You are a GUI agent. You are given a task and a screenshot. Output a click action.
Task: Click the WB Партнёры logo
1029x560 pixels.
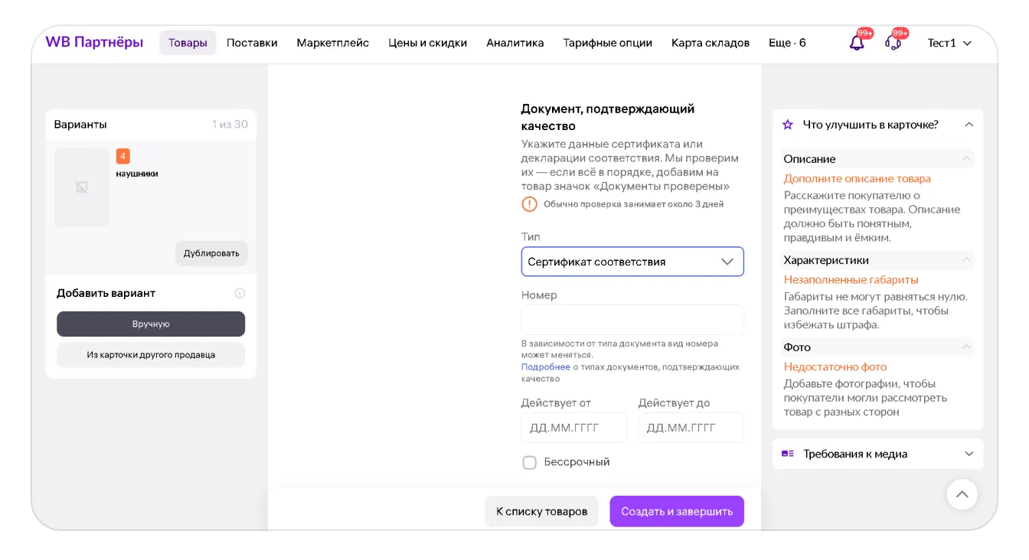click(94, 43)
